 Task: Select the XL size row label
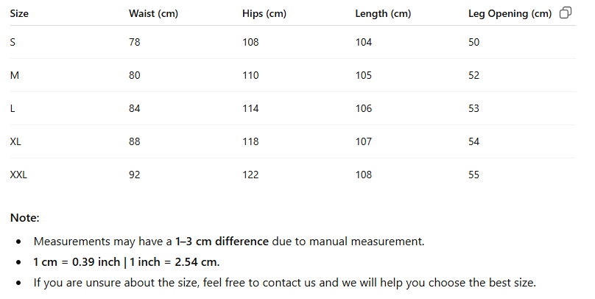point(15,141)
